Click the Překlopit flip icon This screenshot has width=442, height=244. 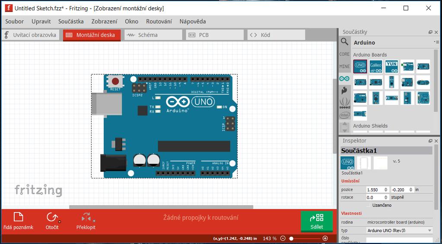click(86, 217)
